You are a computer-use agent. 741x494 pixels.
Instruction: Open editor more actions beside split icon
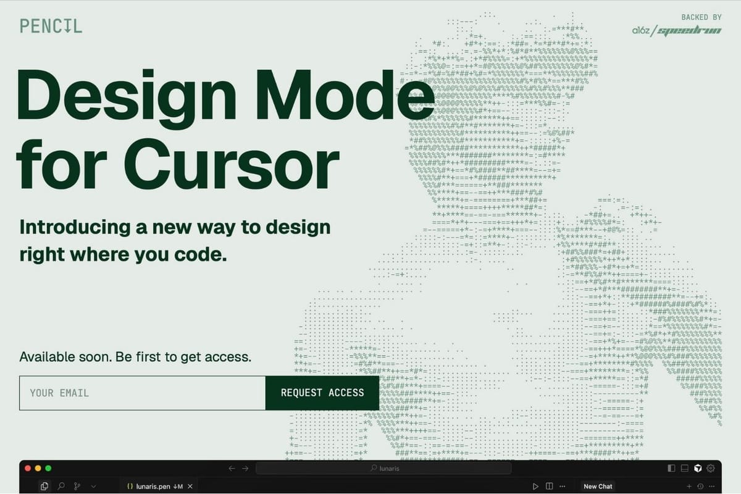pos(562,486)
